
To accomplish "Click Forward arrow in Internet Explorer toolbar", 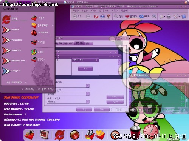I will pos(88,17).
